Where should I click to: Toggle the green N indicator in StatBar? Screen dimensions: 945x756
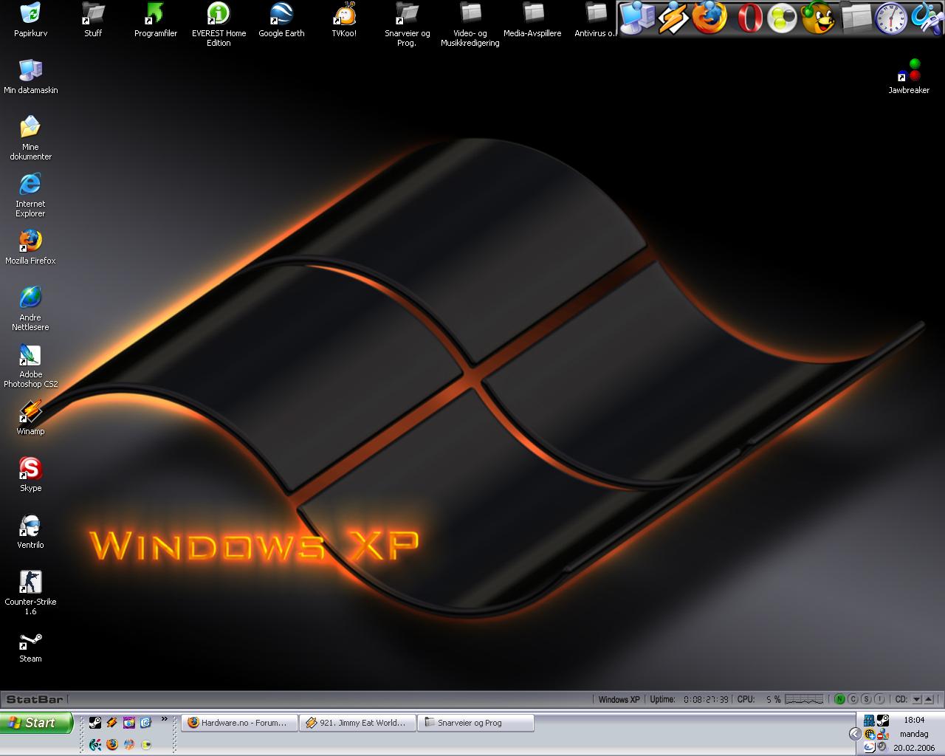coord(839,699)
